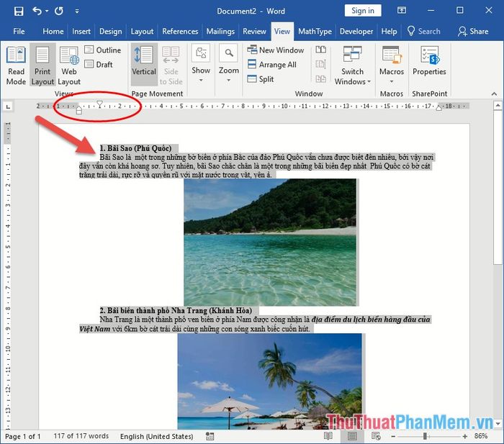
Task: Click Read Mode icon in status bar
Action: click(328, 436)
